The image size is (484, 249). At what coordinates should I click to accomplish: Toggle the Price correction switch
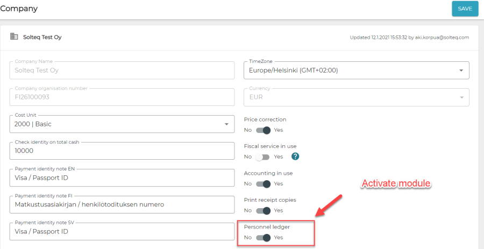pyautogui.click(x=263, y=130)
